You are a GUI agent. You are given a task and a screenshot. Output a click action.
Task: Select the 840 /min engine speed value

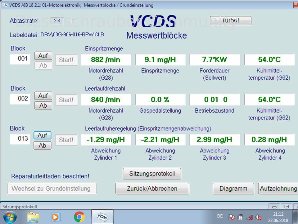coord(106,100)
